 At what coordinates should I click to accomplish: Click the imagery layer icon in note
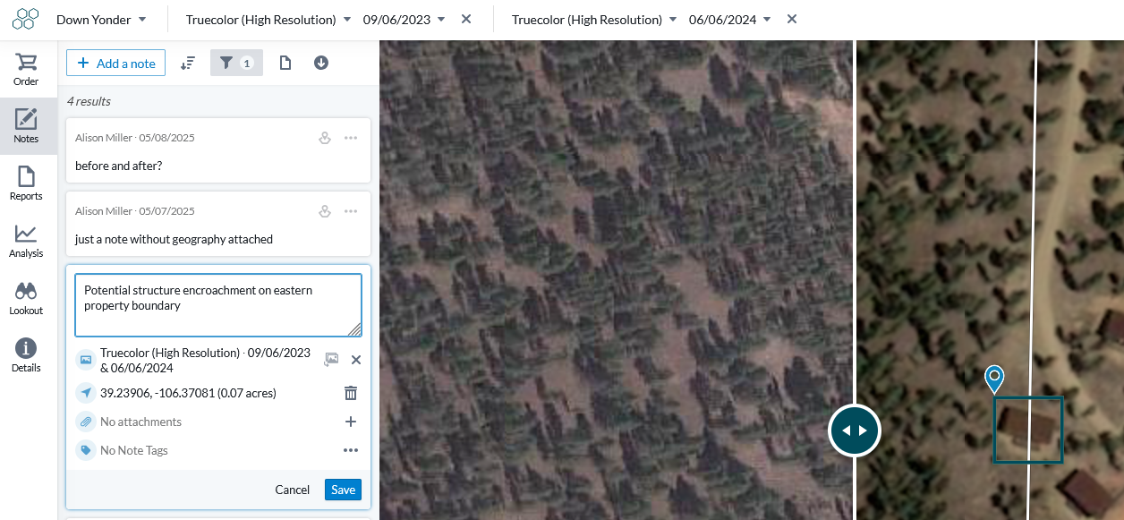point(86,360)
